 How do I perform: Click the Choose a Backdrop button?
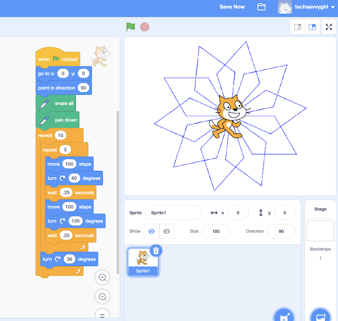click(x=321, y=316)
